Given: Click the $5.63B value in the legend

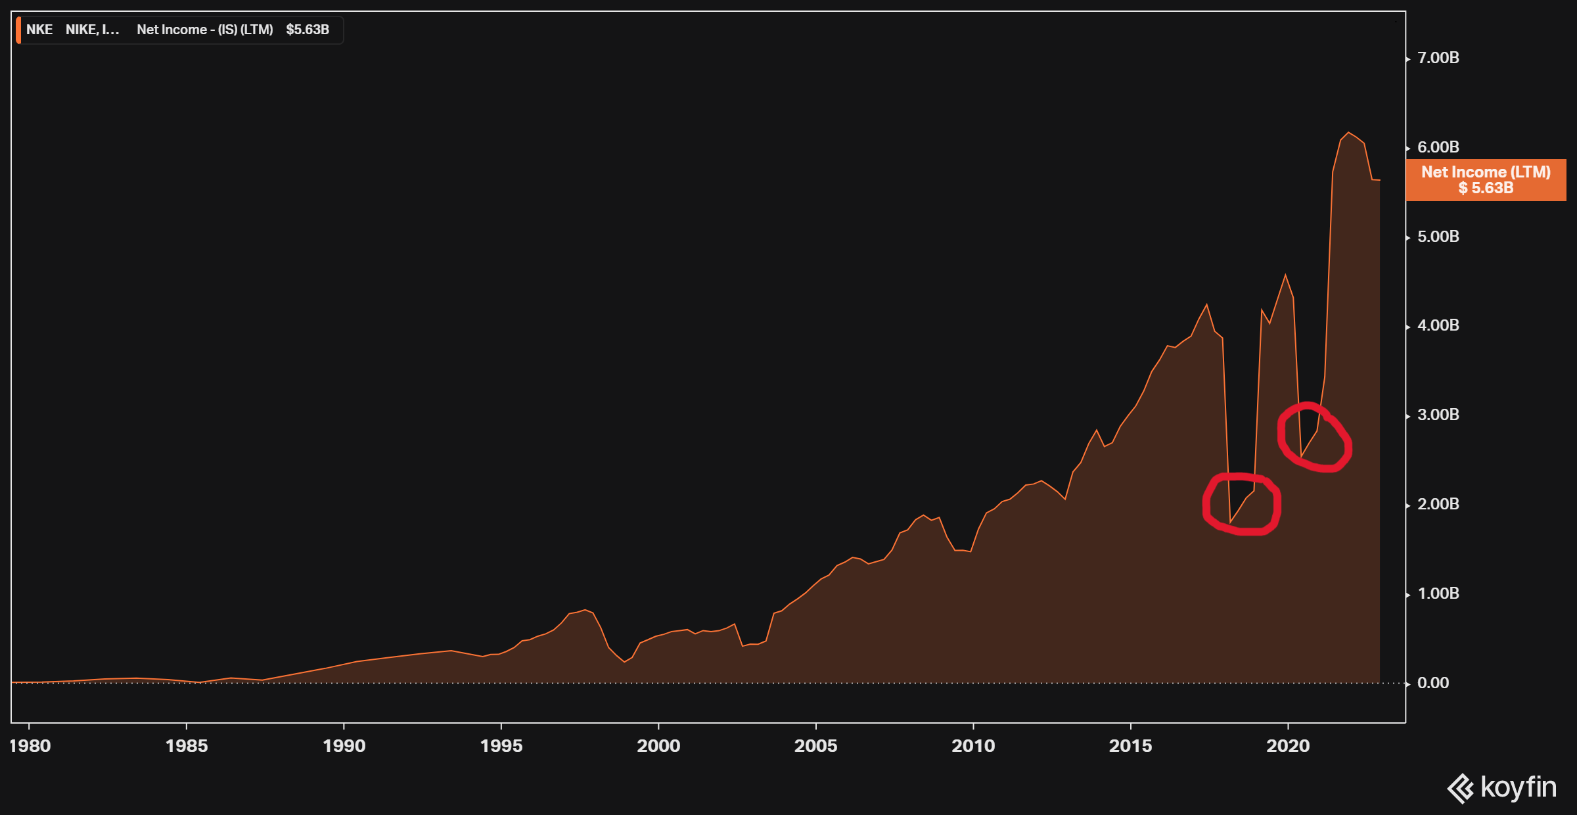Looking at the screenshot, I should [308, 30].
